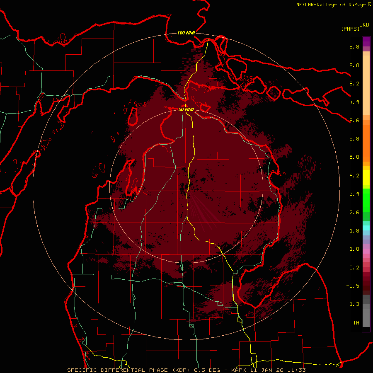Click the 5.0 scale value

tap(354, 157)
